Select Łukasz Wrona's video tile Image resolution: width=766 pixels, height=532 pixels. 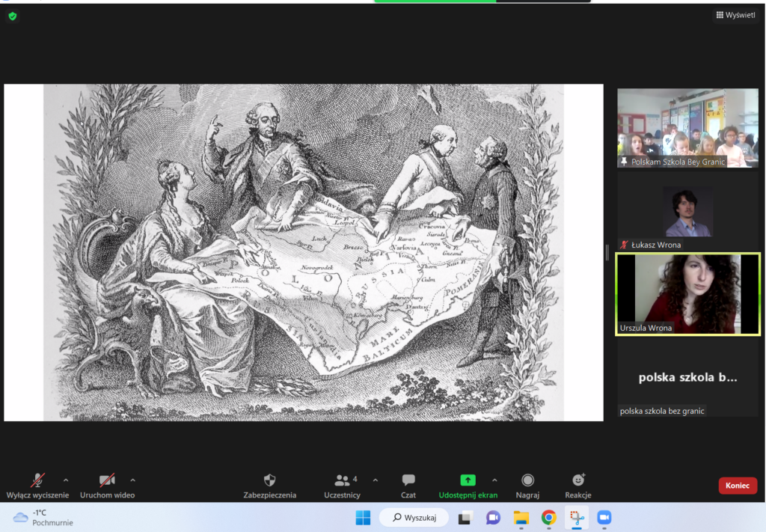[x=687, y=212]
